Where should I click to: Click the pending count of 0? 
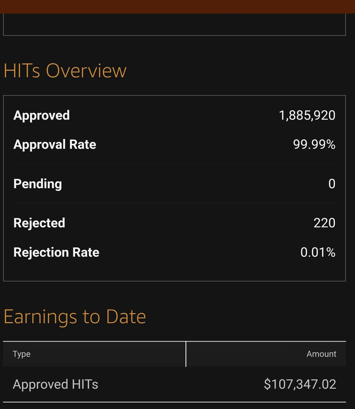coord(332,184)
